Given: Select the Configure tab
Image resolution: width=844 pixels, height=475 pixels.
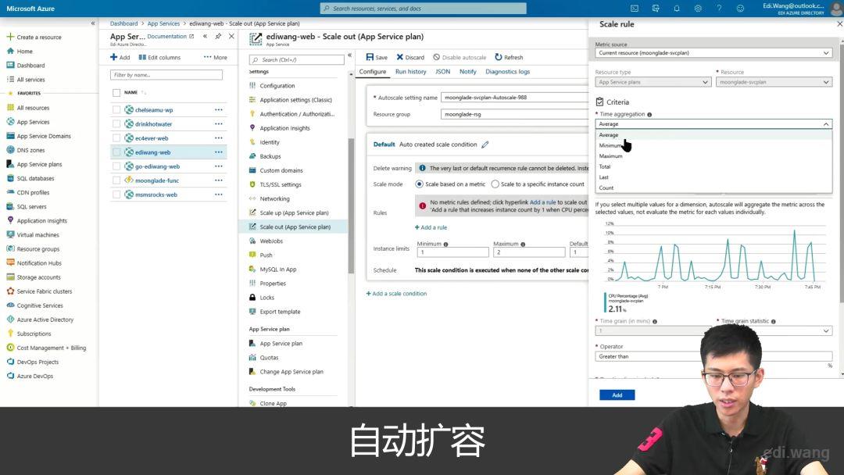Looking at the screenshot, I should point(373,72).
